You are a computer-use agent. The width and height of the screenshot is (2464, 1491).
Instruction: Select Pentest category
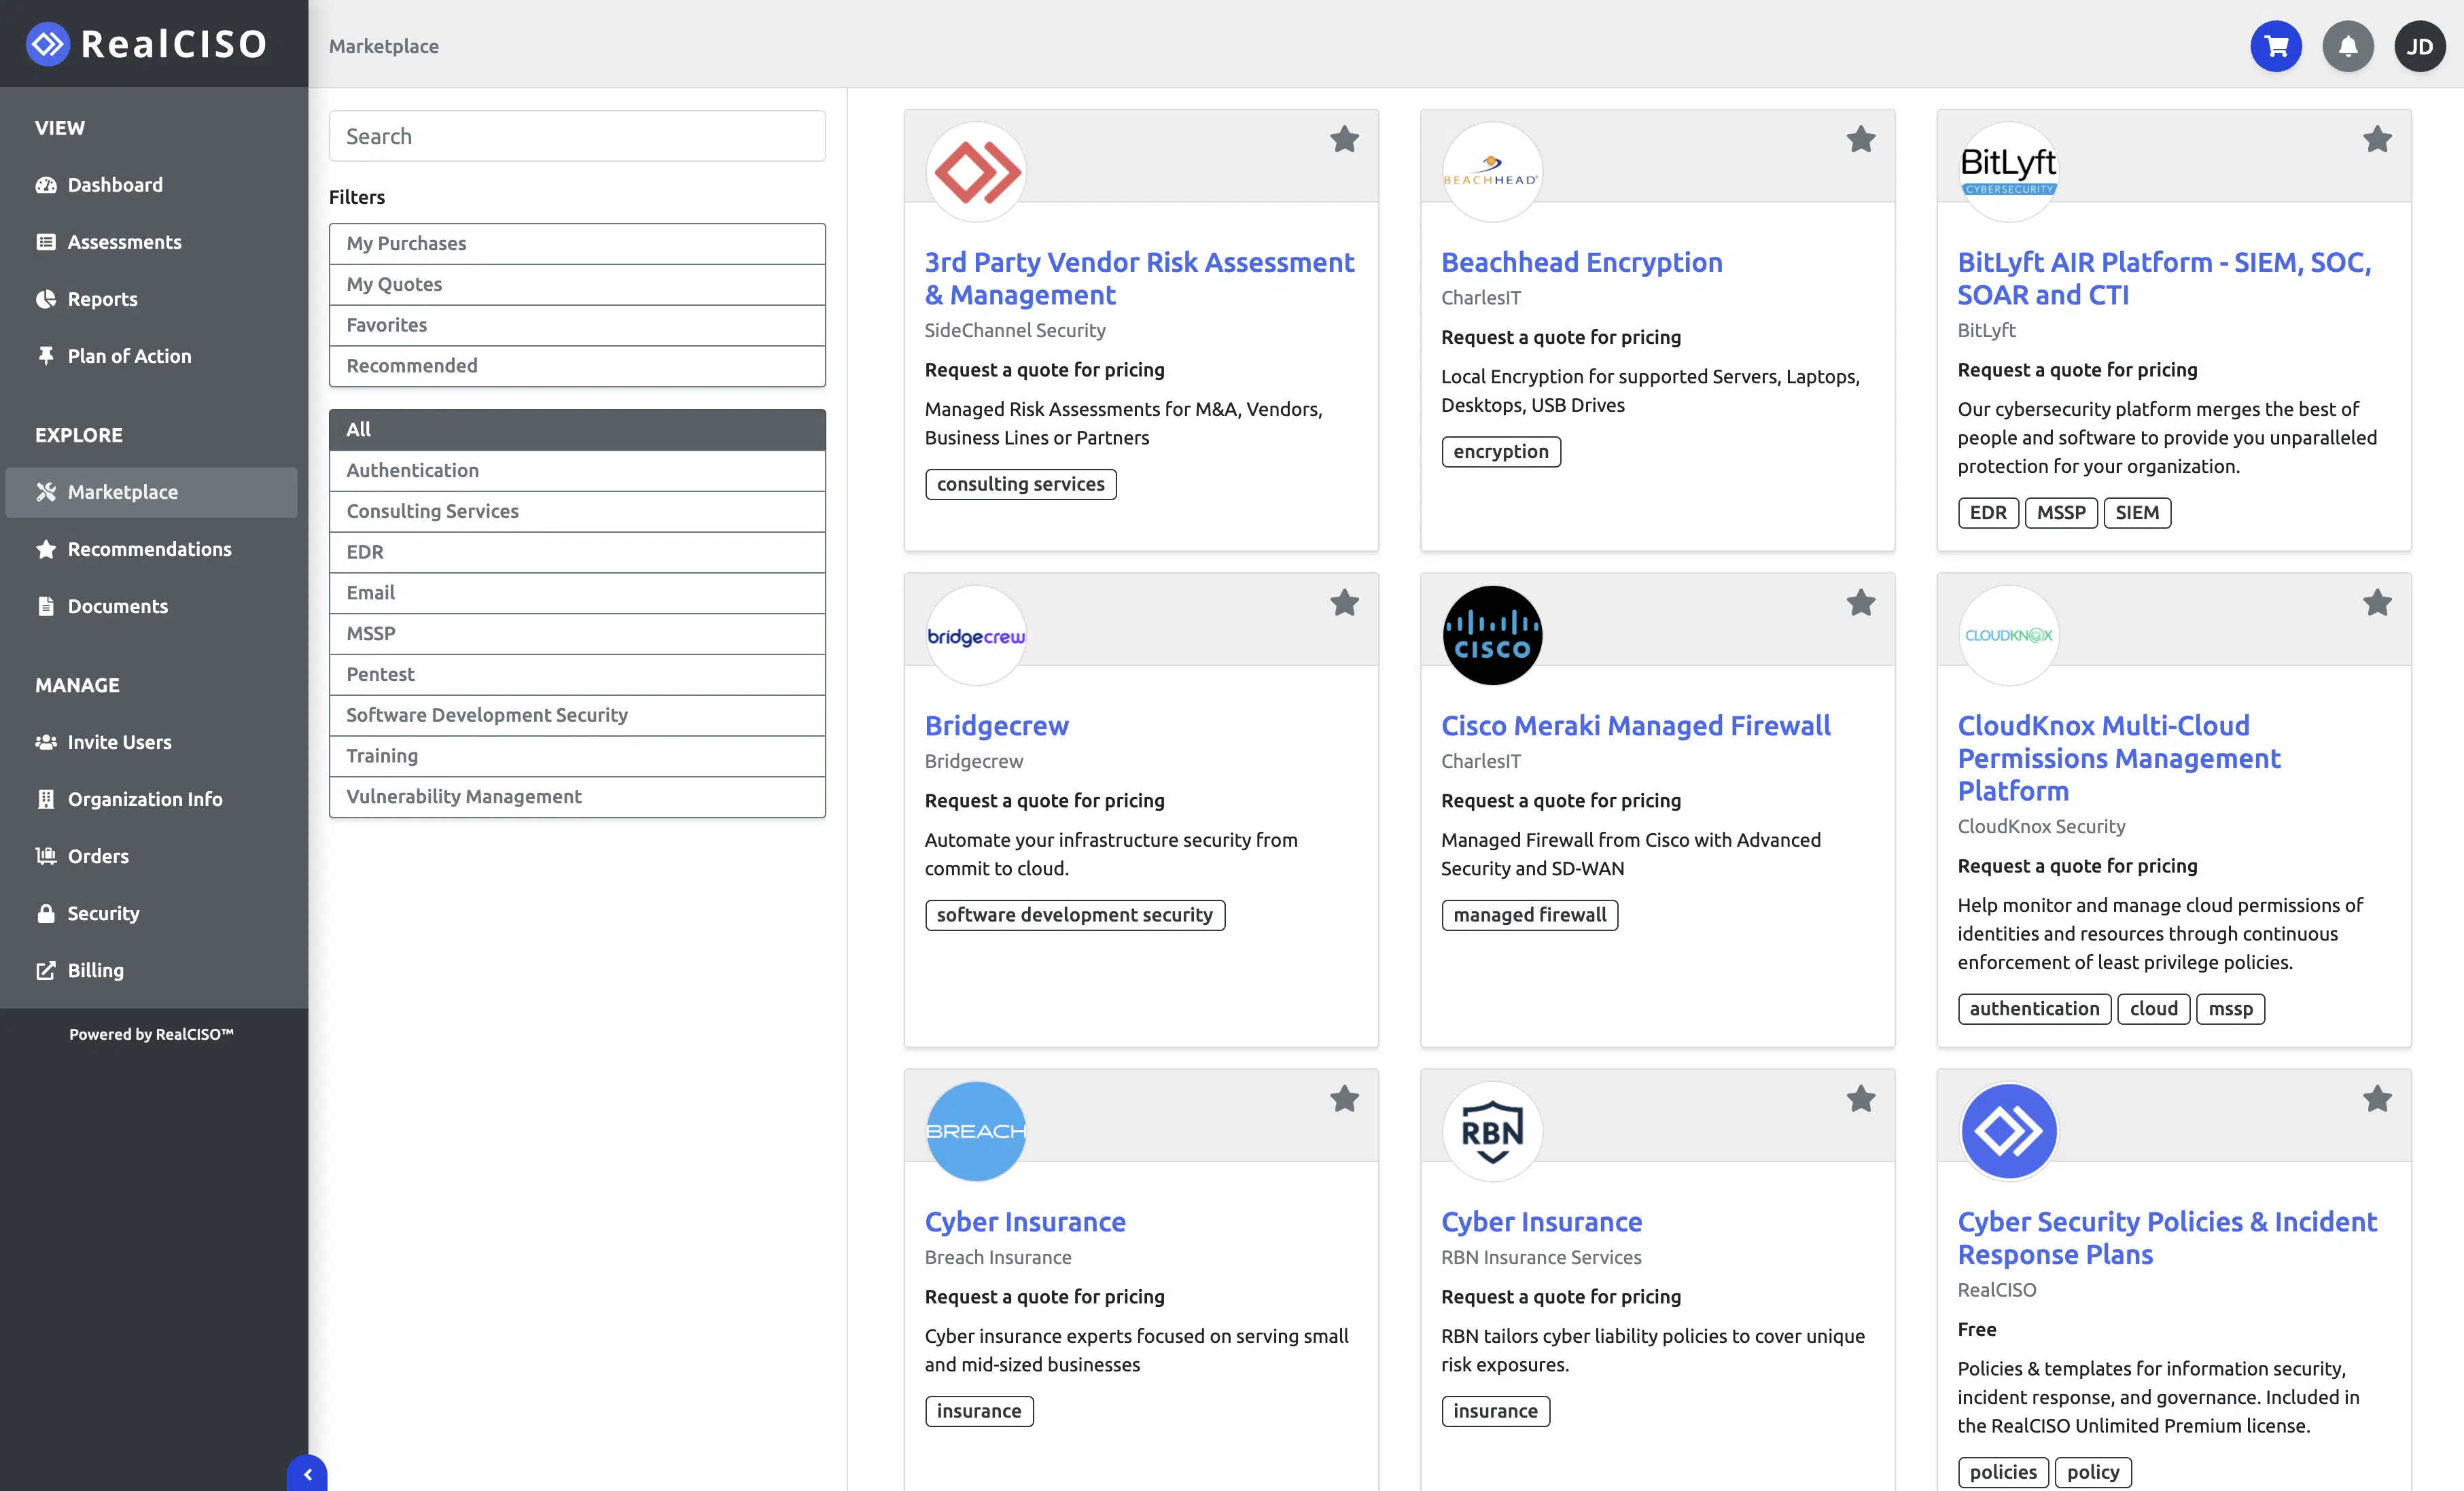(x=577, y=675)
